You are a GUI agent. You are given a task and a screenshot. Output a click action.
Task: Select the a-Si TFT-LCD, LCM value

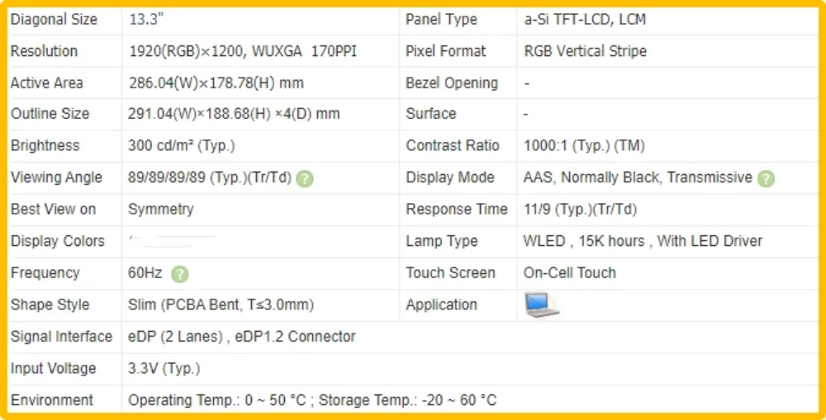point(585,19)
